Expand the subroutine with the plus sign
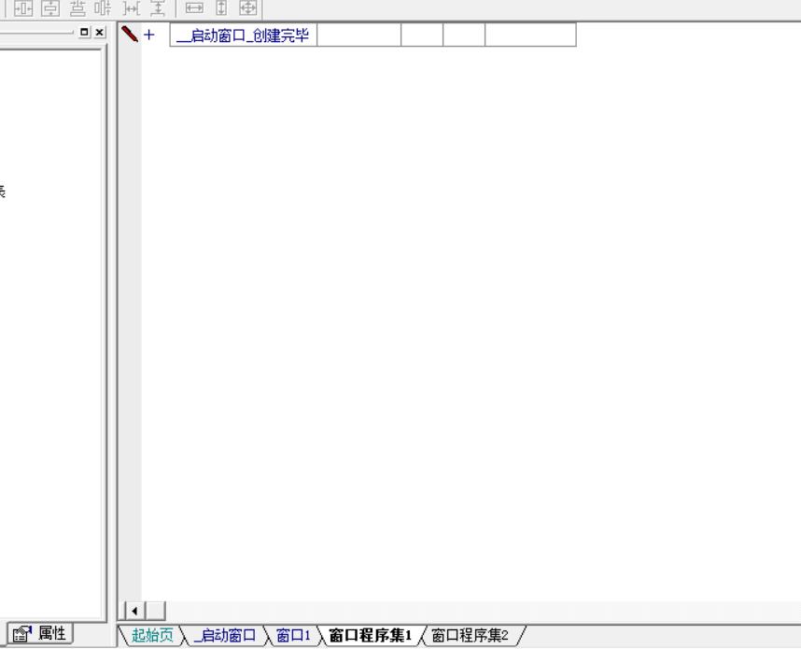 (x=148, y=35)
